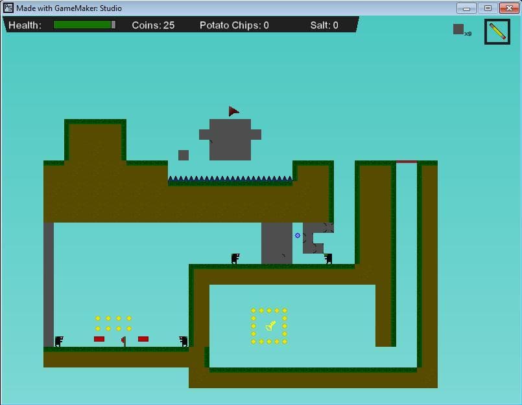Click the bottom-floor enemy nearest the dirt step
The height and width of the screenshot is (405, 522).
click(x=184, y=341)
